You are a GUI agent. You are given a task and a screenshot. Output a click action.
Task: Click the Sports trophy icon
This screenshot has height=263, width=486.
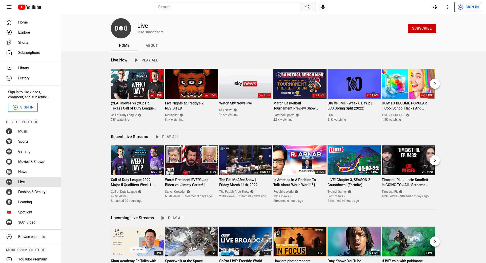[9, 141]
